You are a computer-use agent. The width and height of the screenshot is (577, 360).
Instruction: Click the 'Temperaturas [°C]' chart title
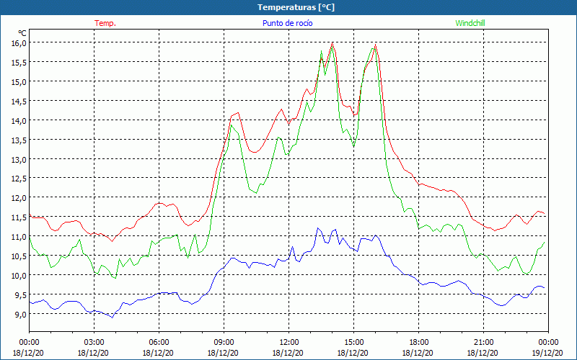click(296, 7)
